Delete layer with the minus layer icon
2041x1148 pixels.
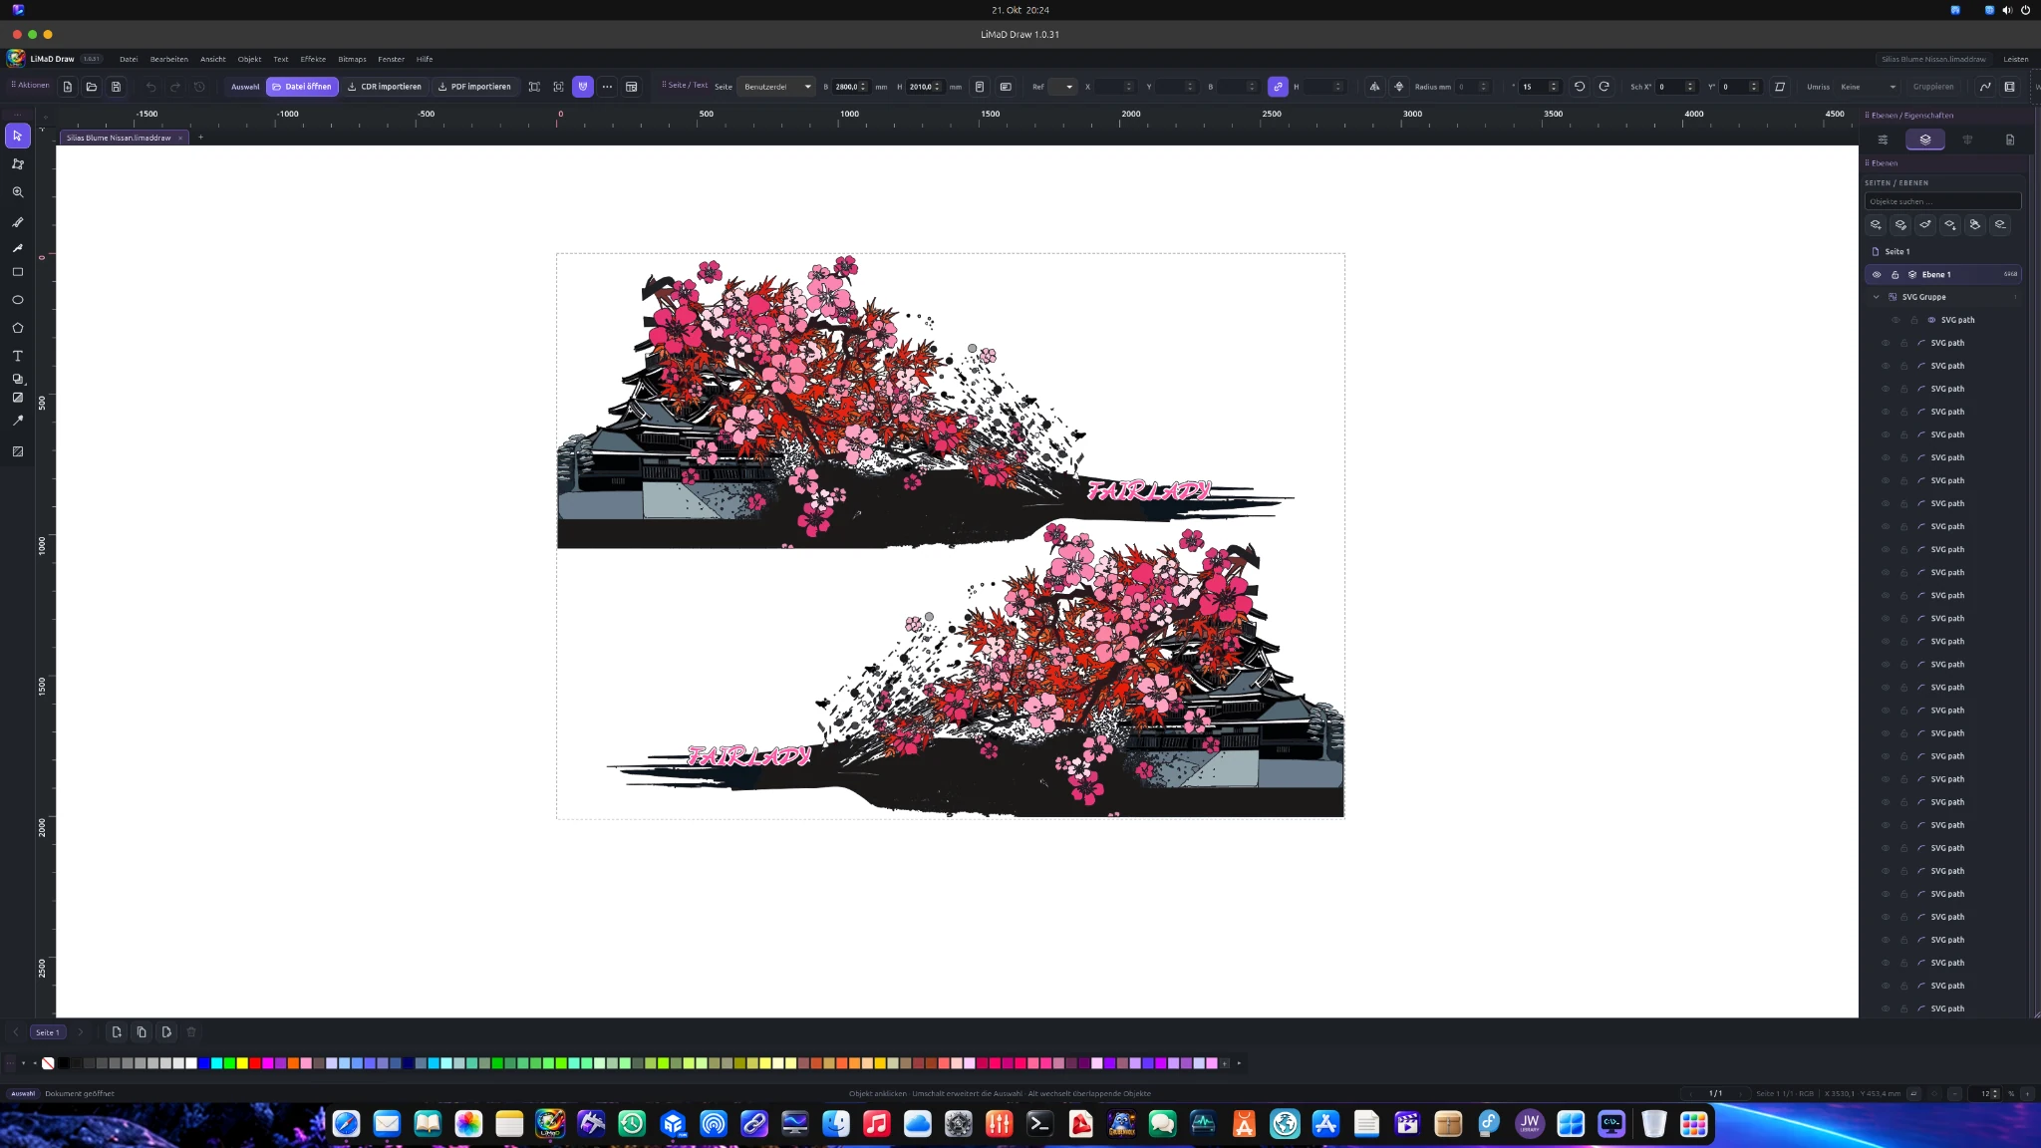click(2000, 225)
